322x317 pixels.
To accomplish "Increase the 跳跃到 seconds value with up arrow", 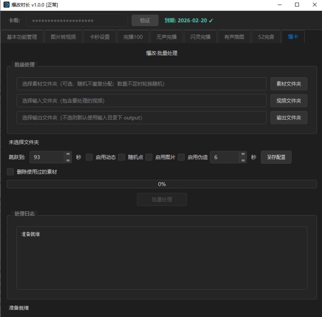I will (x=68, y=154).
